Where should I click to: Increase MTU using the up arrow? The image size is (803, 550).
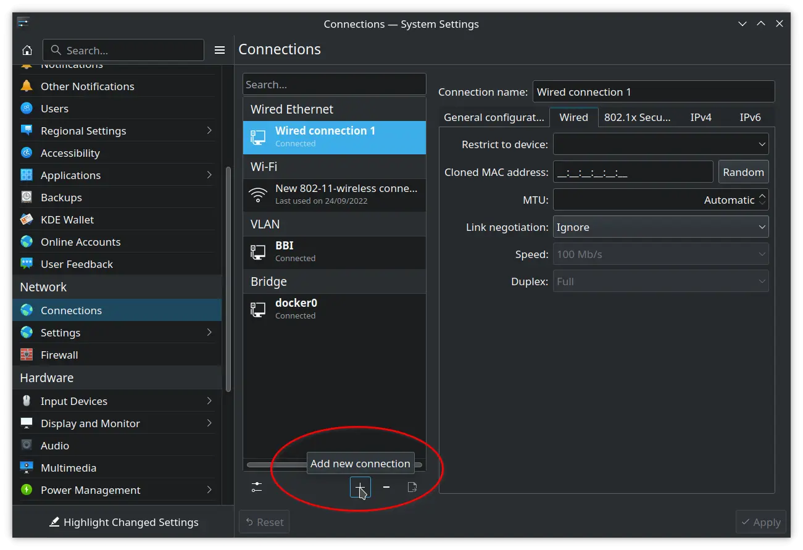coord(763,196)
